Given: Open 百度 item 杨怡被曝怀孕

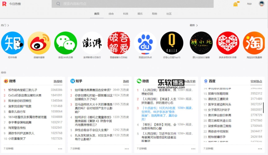Looking at the screenshot, I should point(217,137).
